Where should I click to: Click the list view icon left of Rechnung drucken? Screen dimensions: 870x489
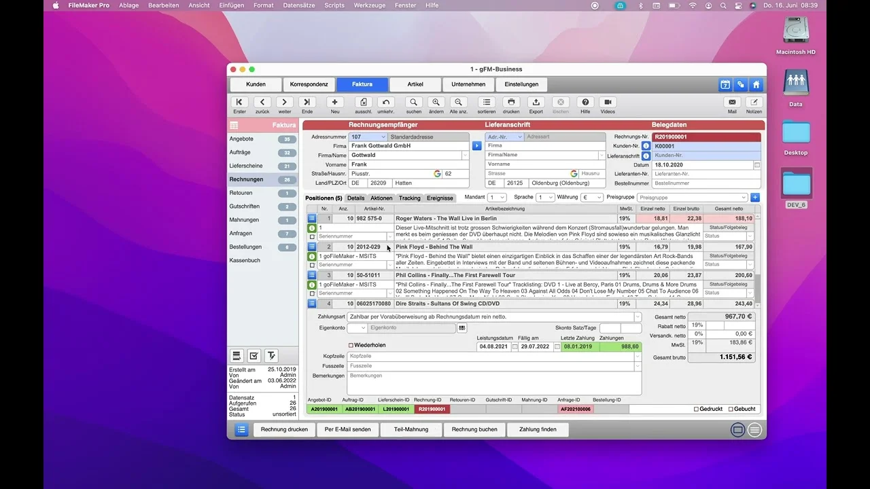pyautogui.click(x=241, y=429)
